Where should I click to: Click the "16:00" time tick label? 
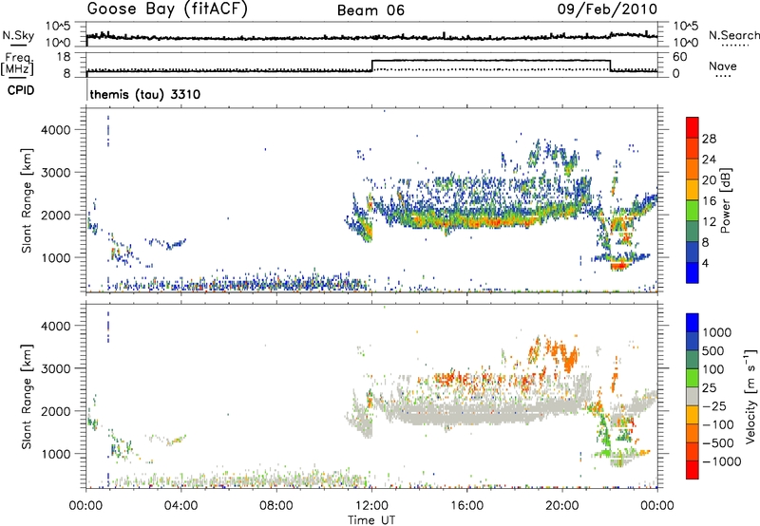(466, 506)
